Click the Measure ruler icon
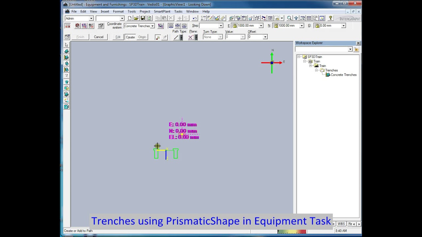 point(223,18)
